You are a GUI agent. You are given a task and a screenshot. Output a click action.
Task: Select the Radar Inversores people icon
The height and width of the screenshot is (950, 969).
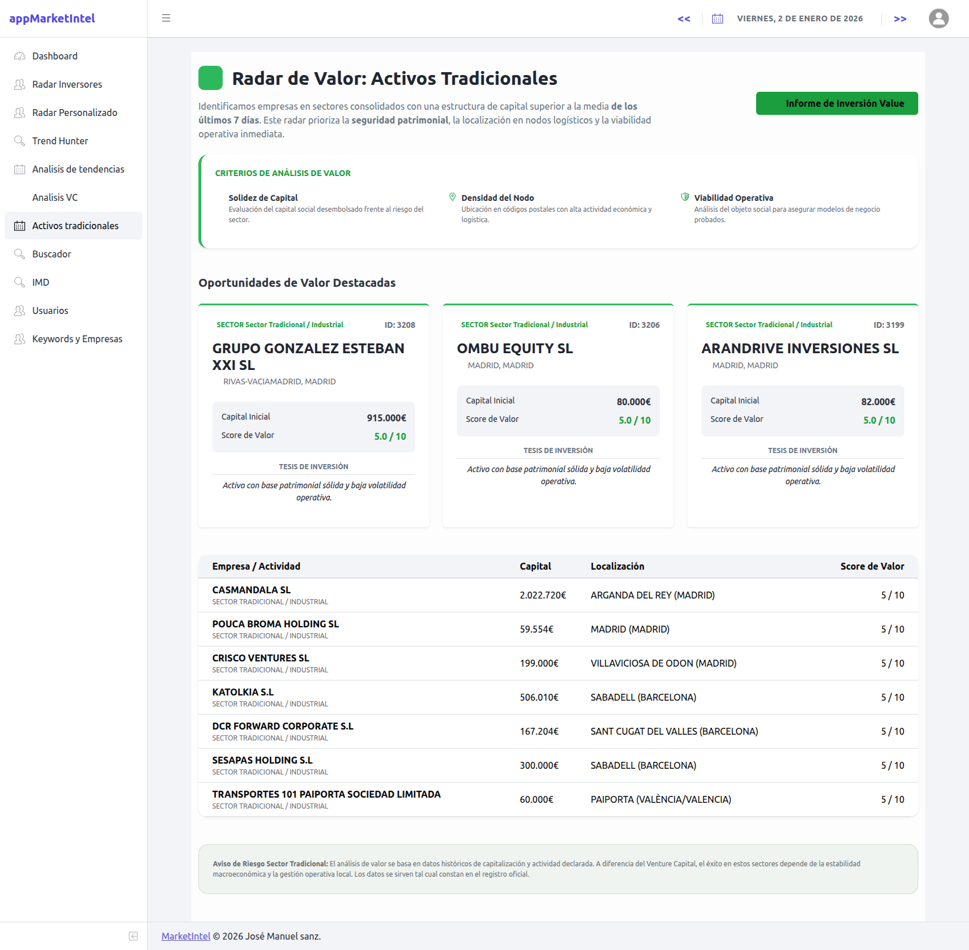[x=20, y=84]
